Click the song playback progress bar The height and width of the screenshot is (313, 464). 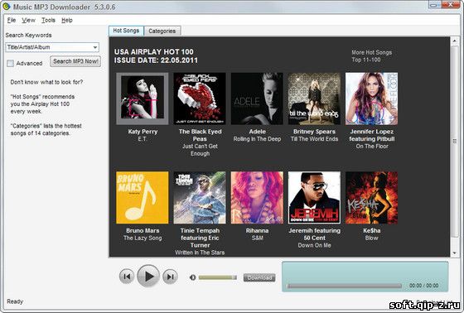click(344, 286)
